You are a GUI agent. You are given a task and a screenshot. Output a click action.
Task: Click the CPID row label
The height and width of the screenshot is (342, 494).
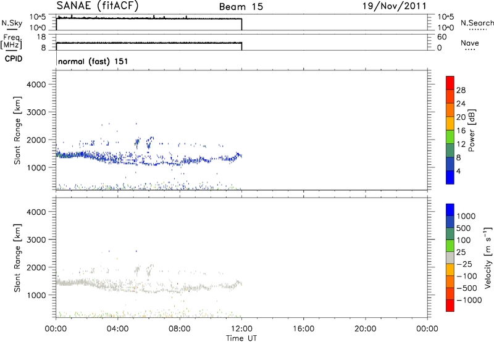click(x=14, y=59)
